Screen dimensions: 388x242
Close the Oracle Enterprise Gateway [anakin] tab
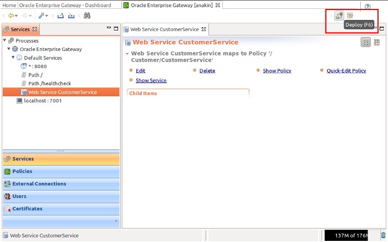tap(218, 5)
